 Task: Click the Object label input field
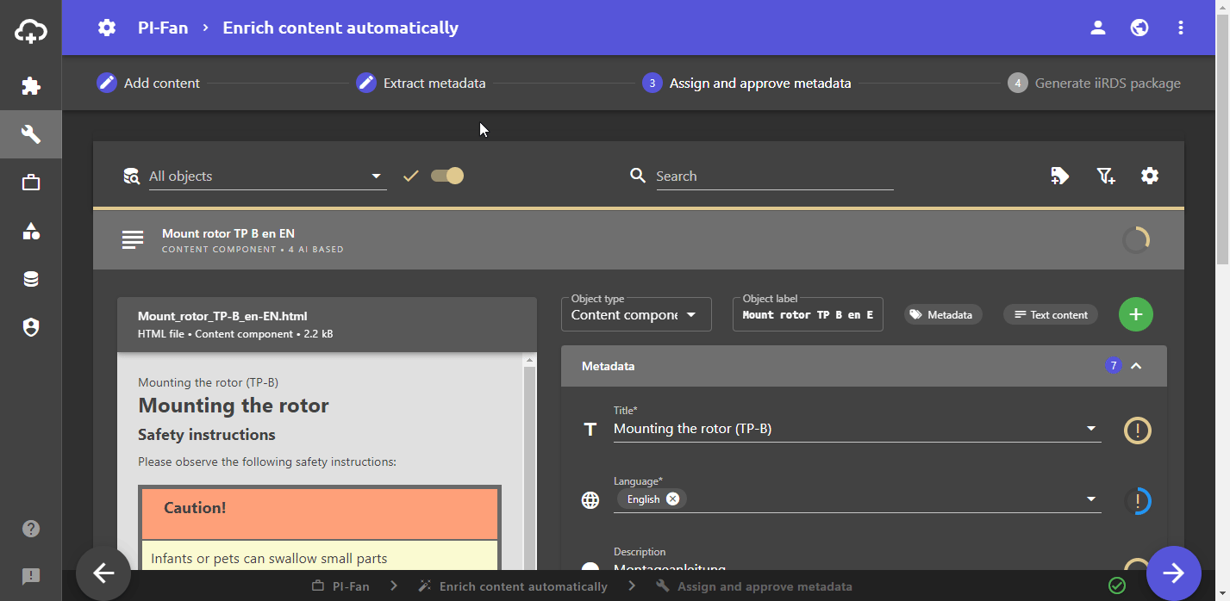[808, 314]
